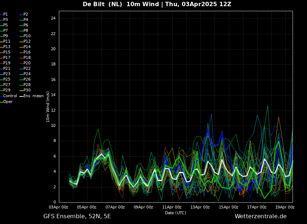Image resolution: width=307 pixels, height=224 pixels.
Task: Click the GFS Ensemble, 52N, 5E caption
Action: [x=77, y=216]
